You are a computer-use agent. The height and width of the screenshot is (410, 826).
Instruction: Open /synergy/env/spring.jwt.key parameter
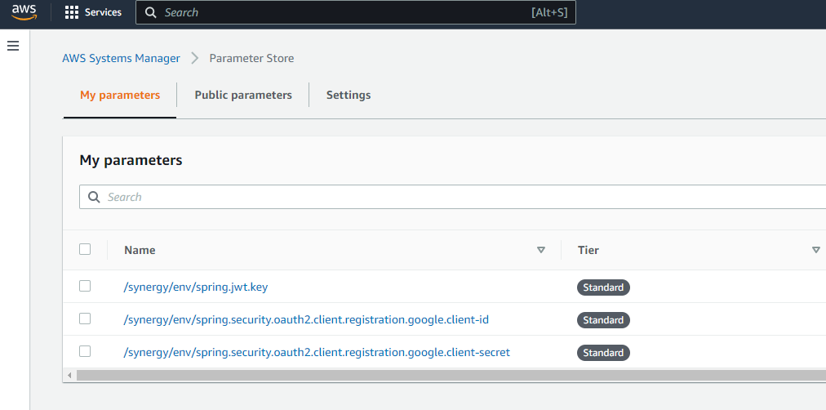196,287
